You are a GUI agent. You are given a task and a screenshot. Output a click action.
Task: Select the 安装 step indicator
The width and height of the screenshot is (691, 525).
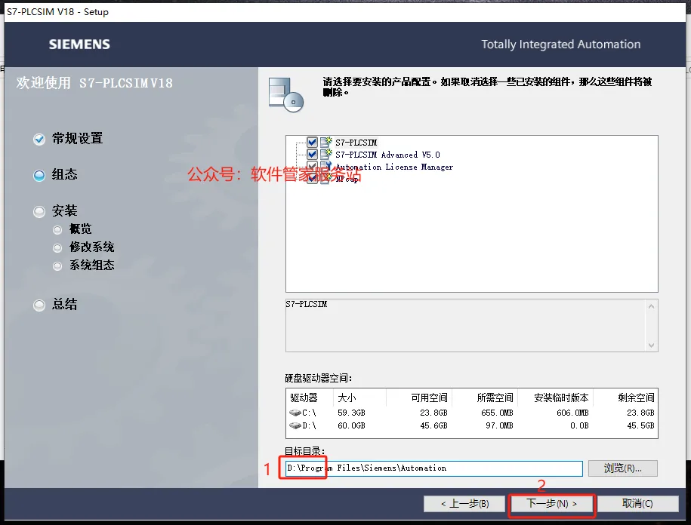(x=39, y=212)
